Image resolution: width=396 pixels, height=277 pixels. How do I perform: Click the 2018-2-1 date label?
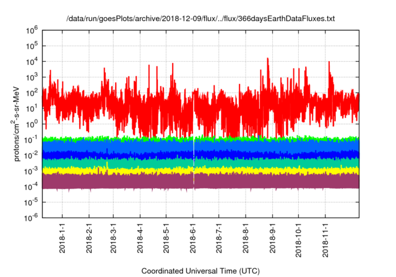[89, 238]
